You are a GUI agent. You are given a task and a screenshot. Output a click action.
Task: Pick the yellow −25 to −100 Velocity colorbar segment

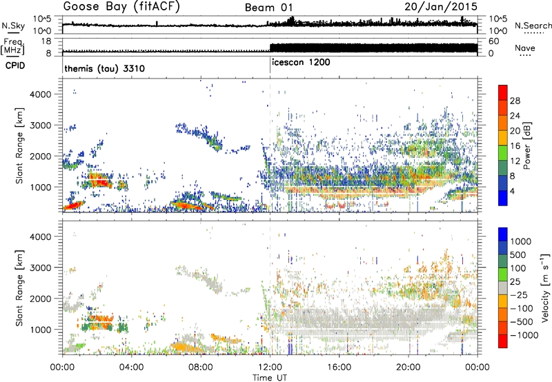(503, 301)
